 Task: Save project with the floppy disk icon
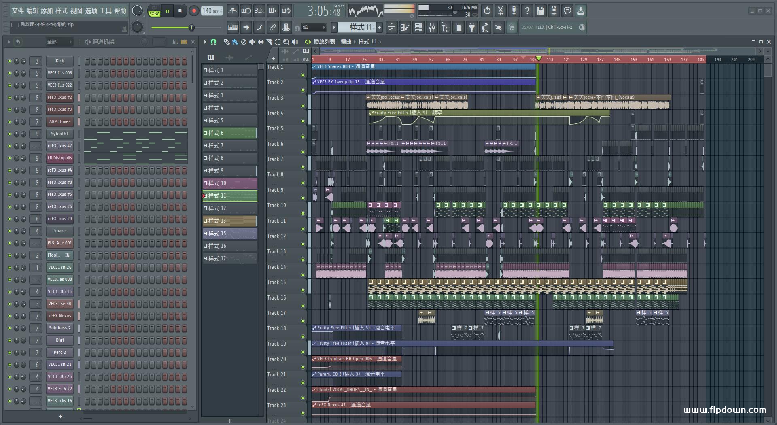[540, 11]
